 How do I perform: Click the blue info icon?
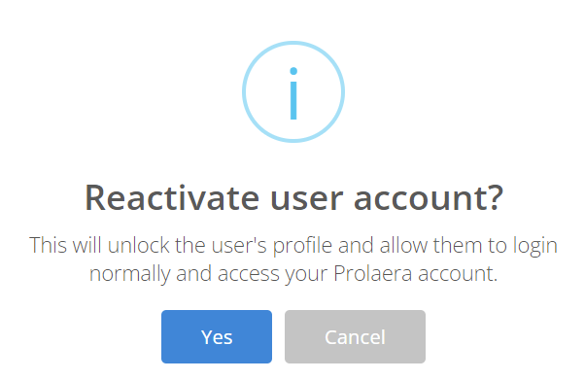pyautogui.click(x=293, y=91)
